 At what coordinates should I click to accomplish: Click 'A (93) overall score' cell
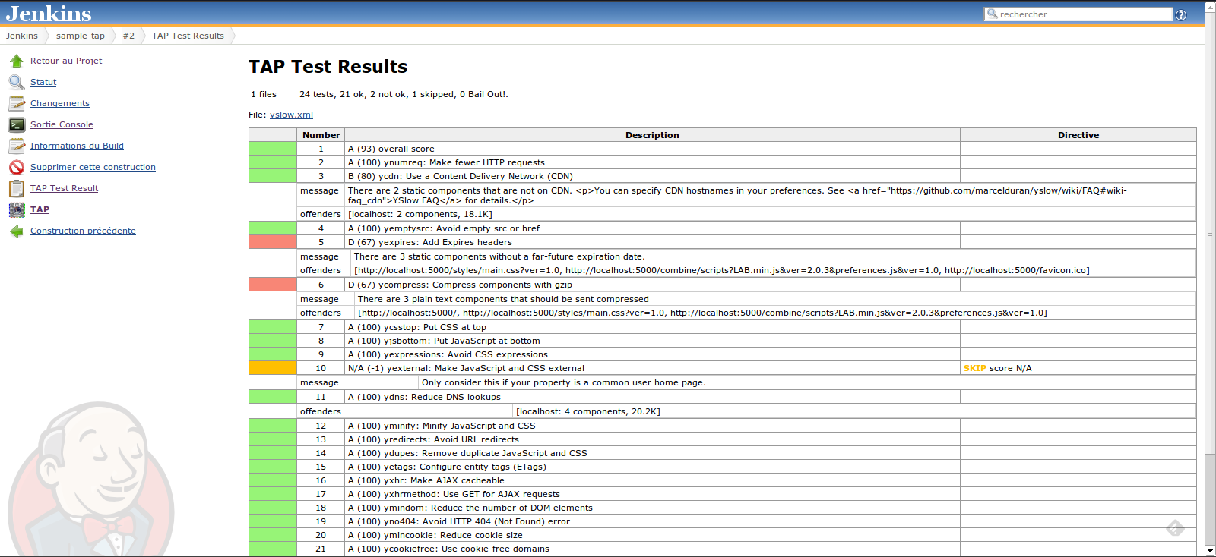(652, 149)
